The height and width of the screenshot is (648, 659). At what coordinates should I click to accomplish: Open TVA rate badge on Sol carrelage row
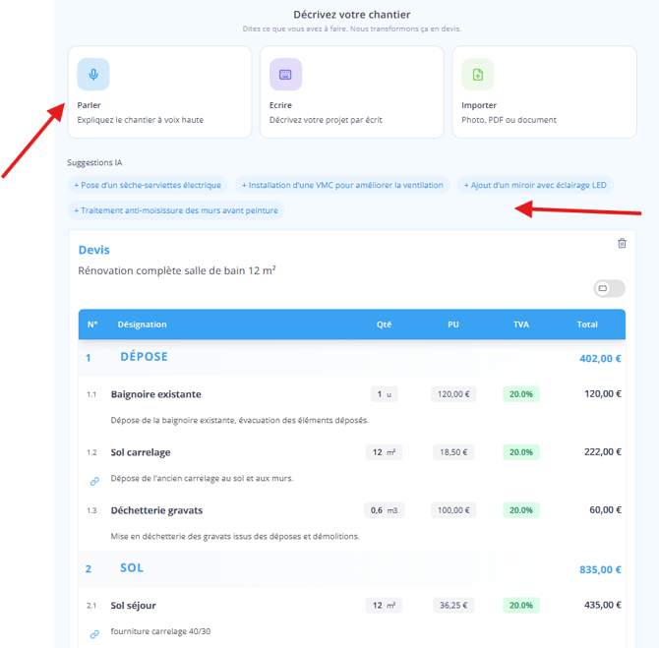520,452
